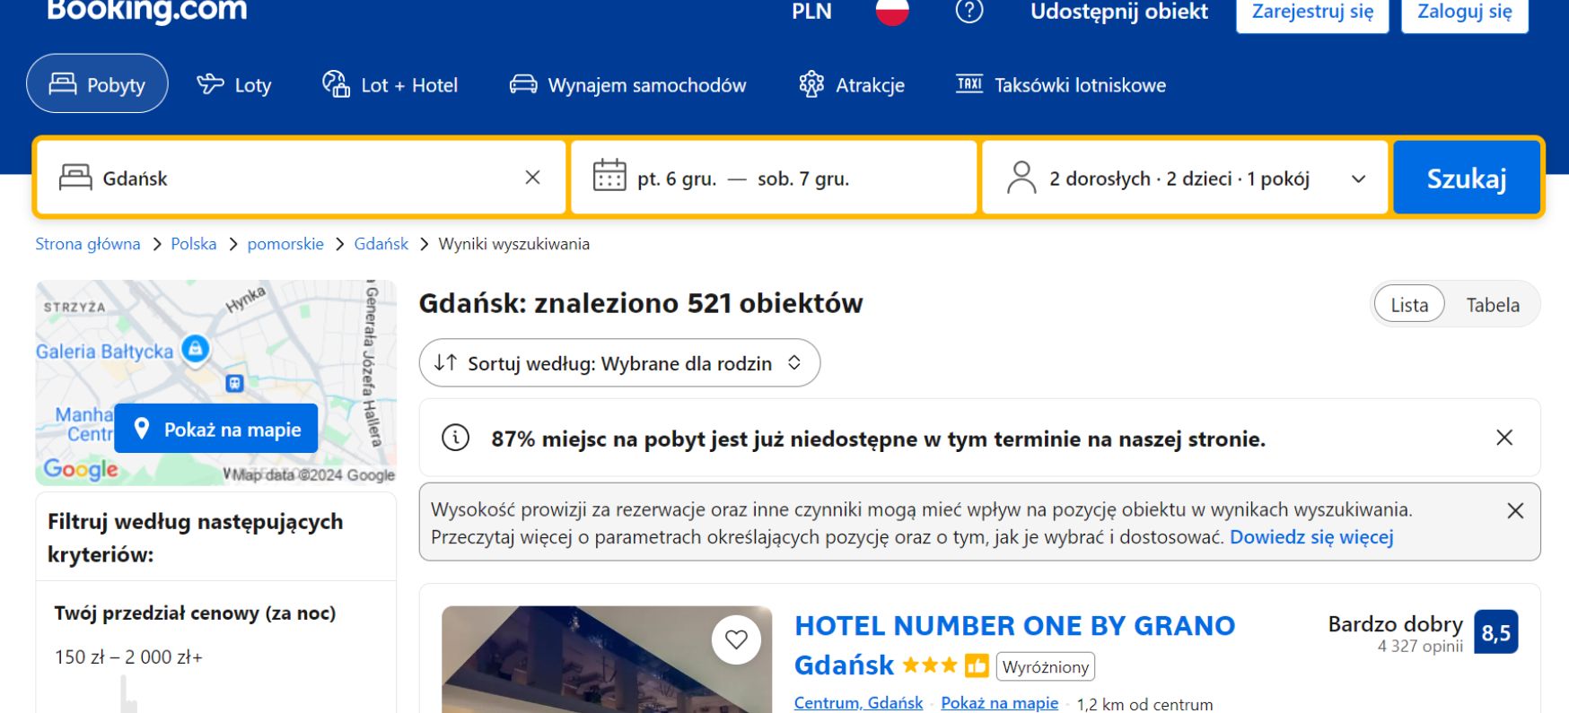1569x713 pixels.
Task: Click Pokaż na mapie map button
Action: (216, 429)
